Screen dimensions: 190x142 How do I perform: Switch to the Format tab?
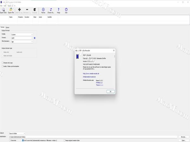(x=3, y=27)
